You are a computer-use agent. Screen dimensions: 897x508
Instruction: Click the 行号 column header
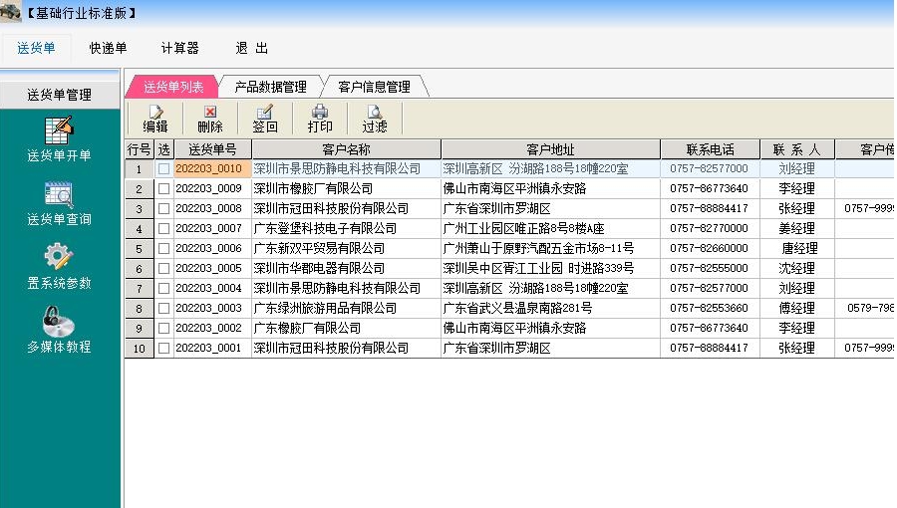click(x=139, y=149)
